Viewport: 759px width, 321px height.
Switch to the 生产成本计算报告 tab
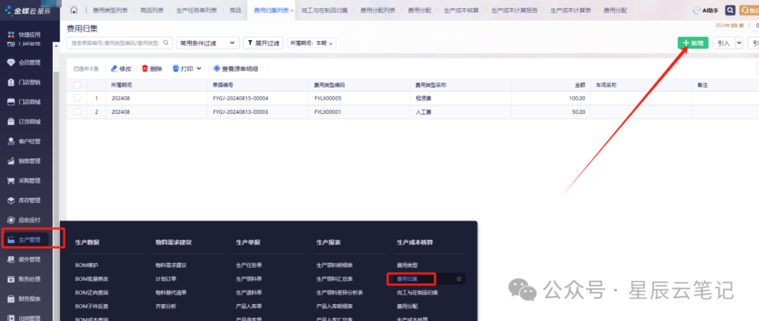tap(514, 10)
